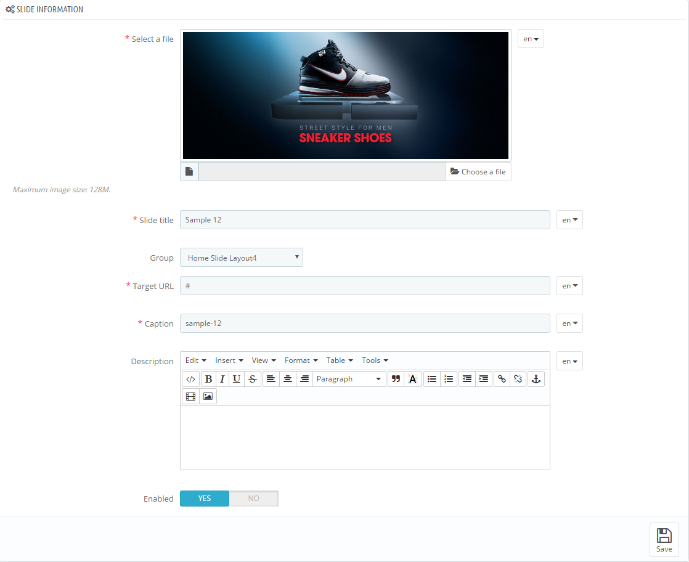Remove link with unlink icon

[518, 379]
